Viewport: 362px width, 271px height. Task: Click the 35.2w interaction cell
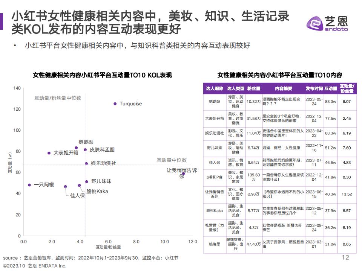(x=330, y=227)
